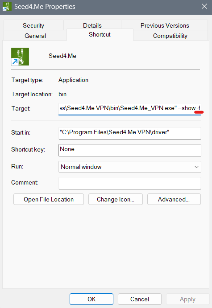Click the title bar Seed4.Me app icon
Image resolution: width=212 pixels, height=308 pixels.
click(x=6, y=7)
